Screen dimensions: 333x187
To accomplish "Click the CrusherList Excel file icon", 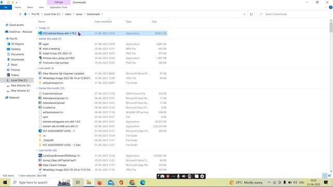I will click(40, 108).
